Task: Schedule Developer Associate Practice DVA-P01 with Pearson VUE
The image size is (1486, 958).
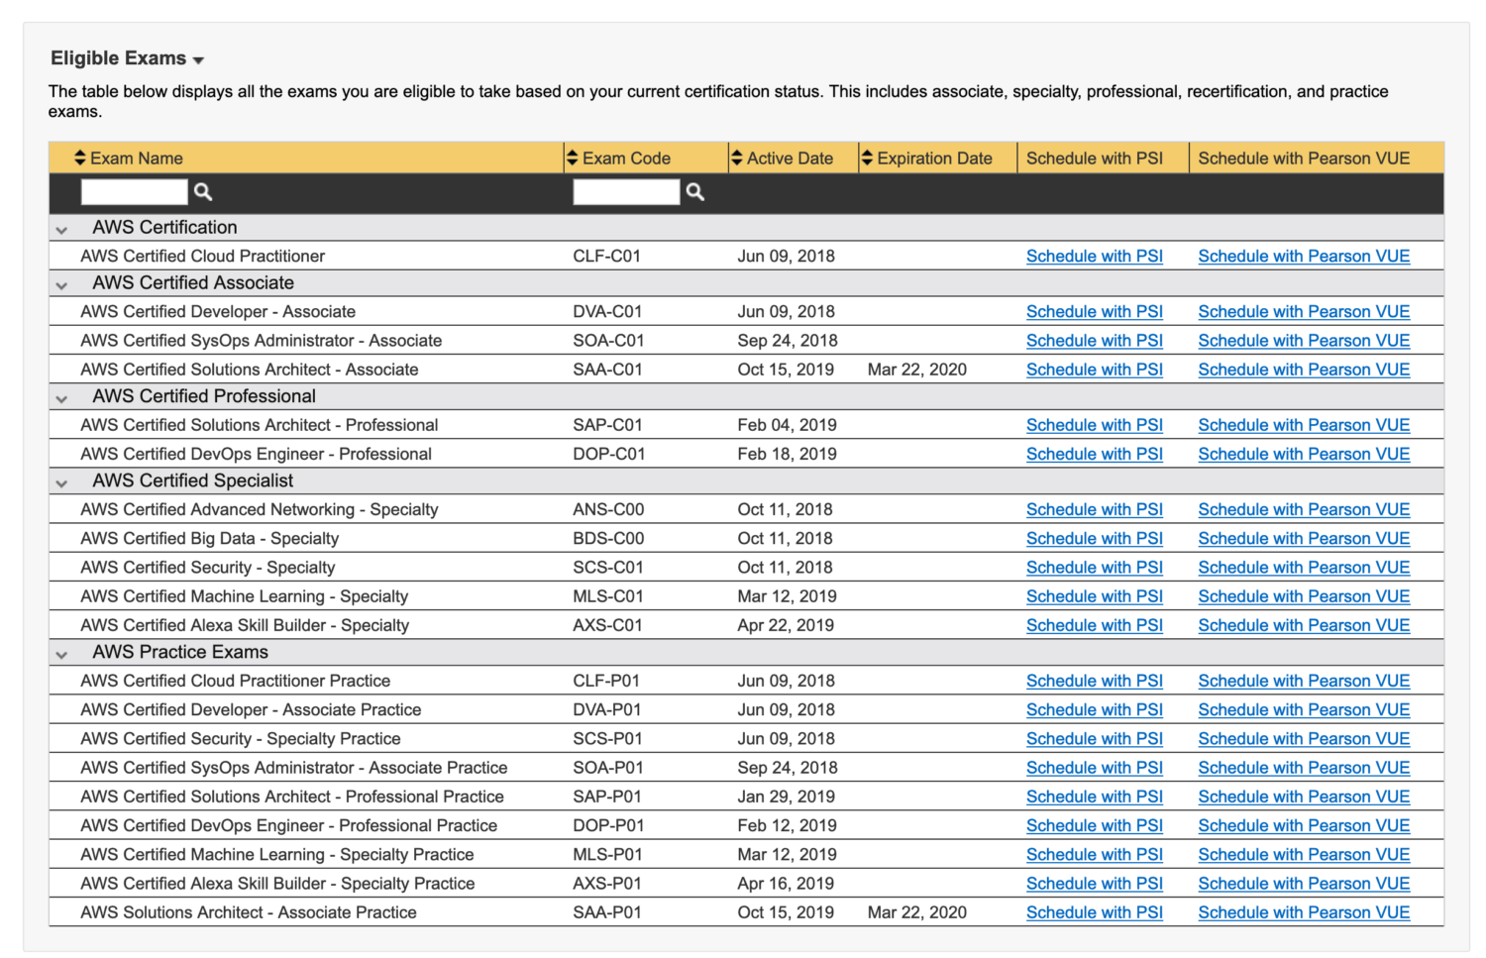Action: click(1304, 709)
